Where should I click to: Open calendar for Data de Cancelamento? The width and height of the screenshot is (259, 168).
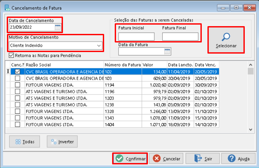[58, 27]
